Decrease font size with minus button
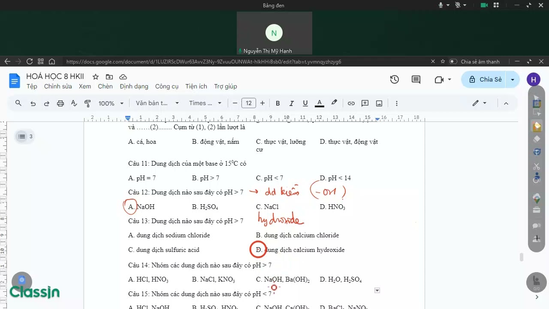Image resolution: width=549 pixels, height=309 pixels. coord(235,103)
